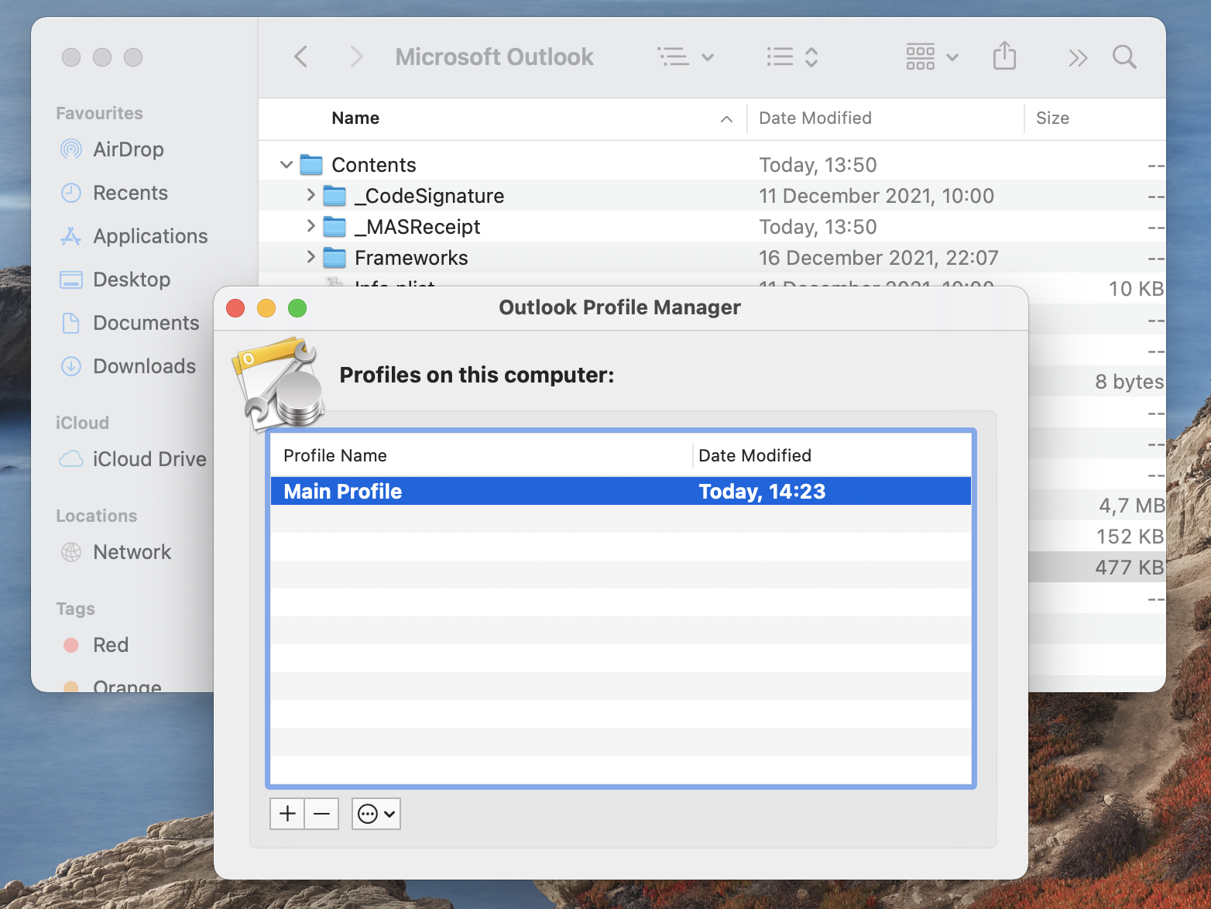Screen dimensions: 1211x909
Task: Sort files by the Name column header
Action: (355, 118)
